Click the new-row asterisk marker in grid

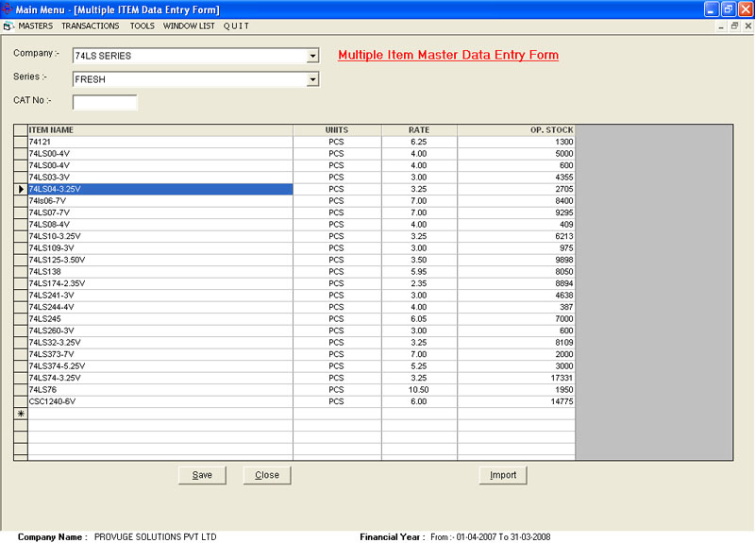tap(20, 414)
